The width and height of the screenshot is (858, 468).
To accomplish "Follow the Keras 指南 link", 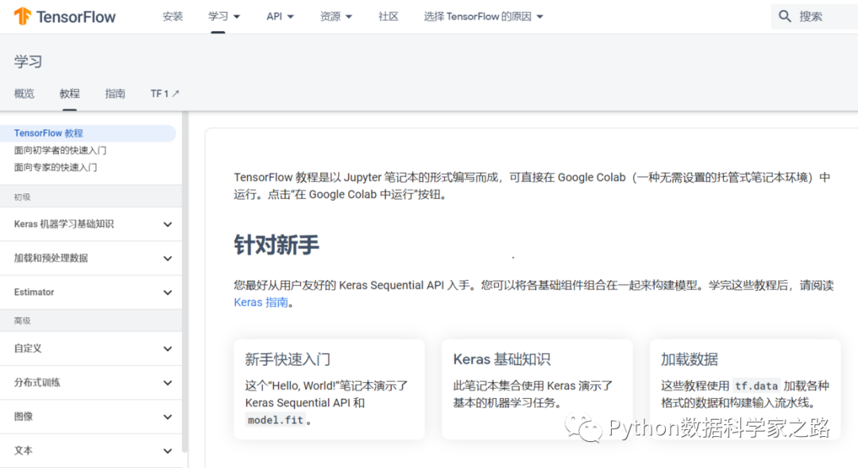I will point(261,302).
